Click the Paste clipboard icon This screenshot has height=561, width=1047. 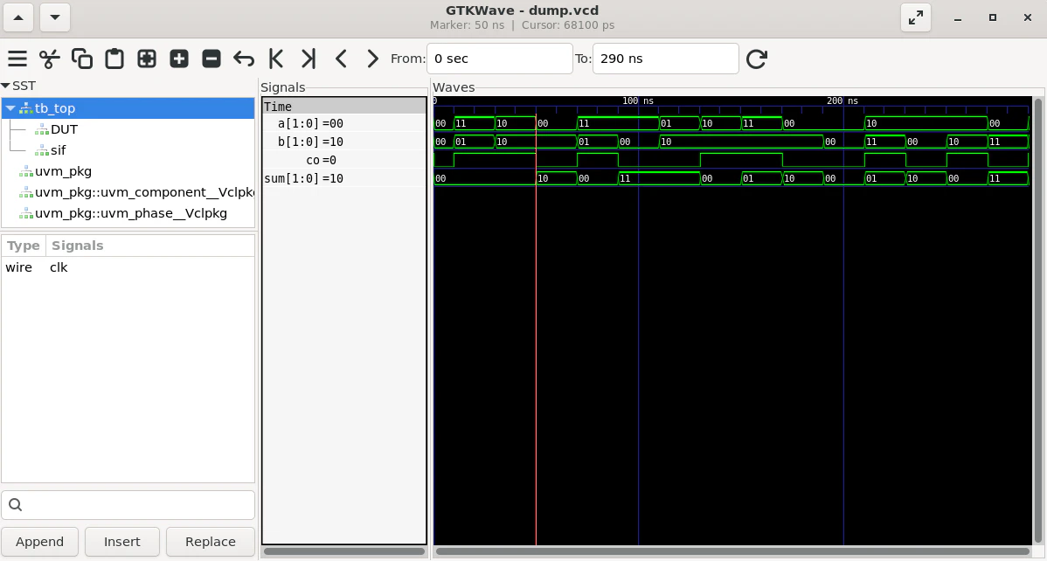click(114, 59)
